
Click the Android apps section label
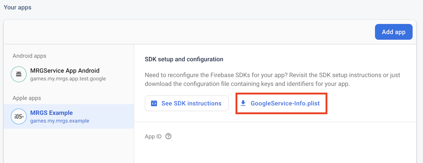[x=29, y=56]
